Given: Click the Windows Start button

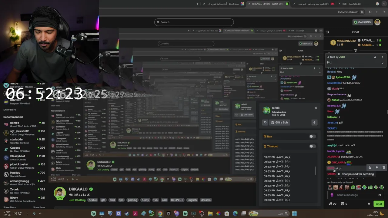Looking at the screenshot, I should point(294,213).
